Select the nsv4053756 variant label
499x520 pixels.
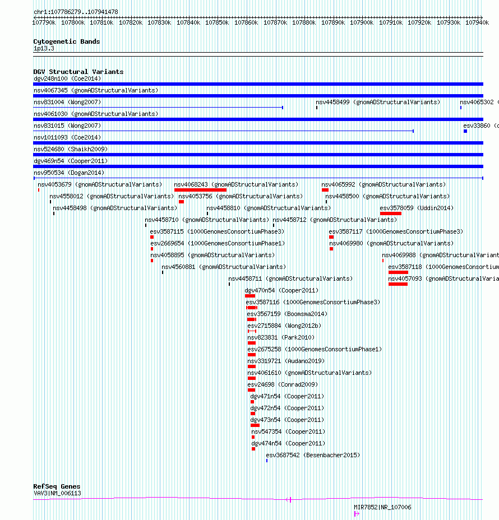241,196
